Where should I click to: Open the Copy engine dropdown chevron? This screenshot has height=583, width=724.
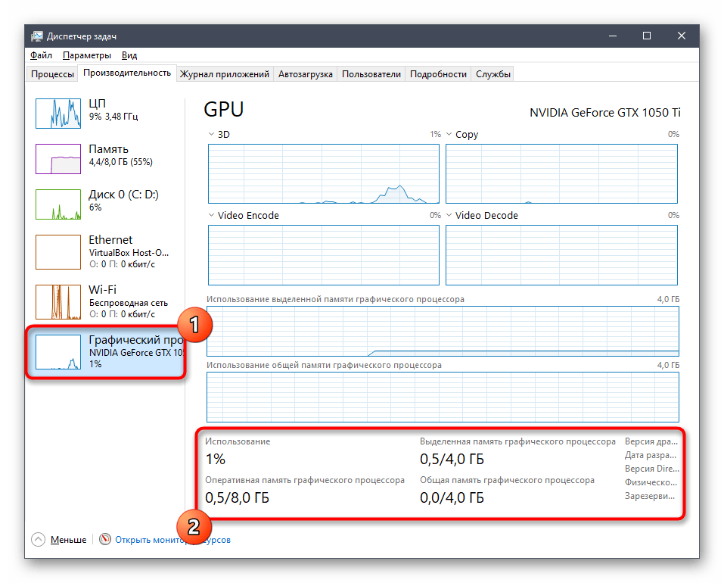tap(449, 135)
